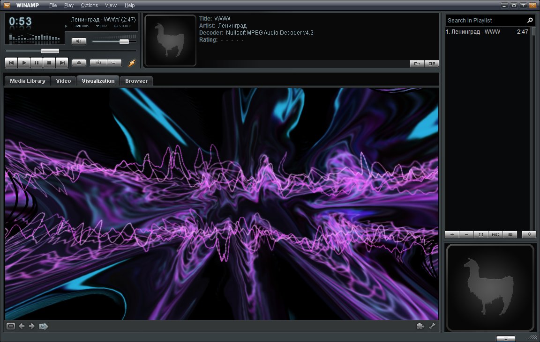Toggle fullscreen visualization mode icon
The width and height of the screenshot is (540, 342).
point(10,326)
